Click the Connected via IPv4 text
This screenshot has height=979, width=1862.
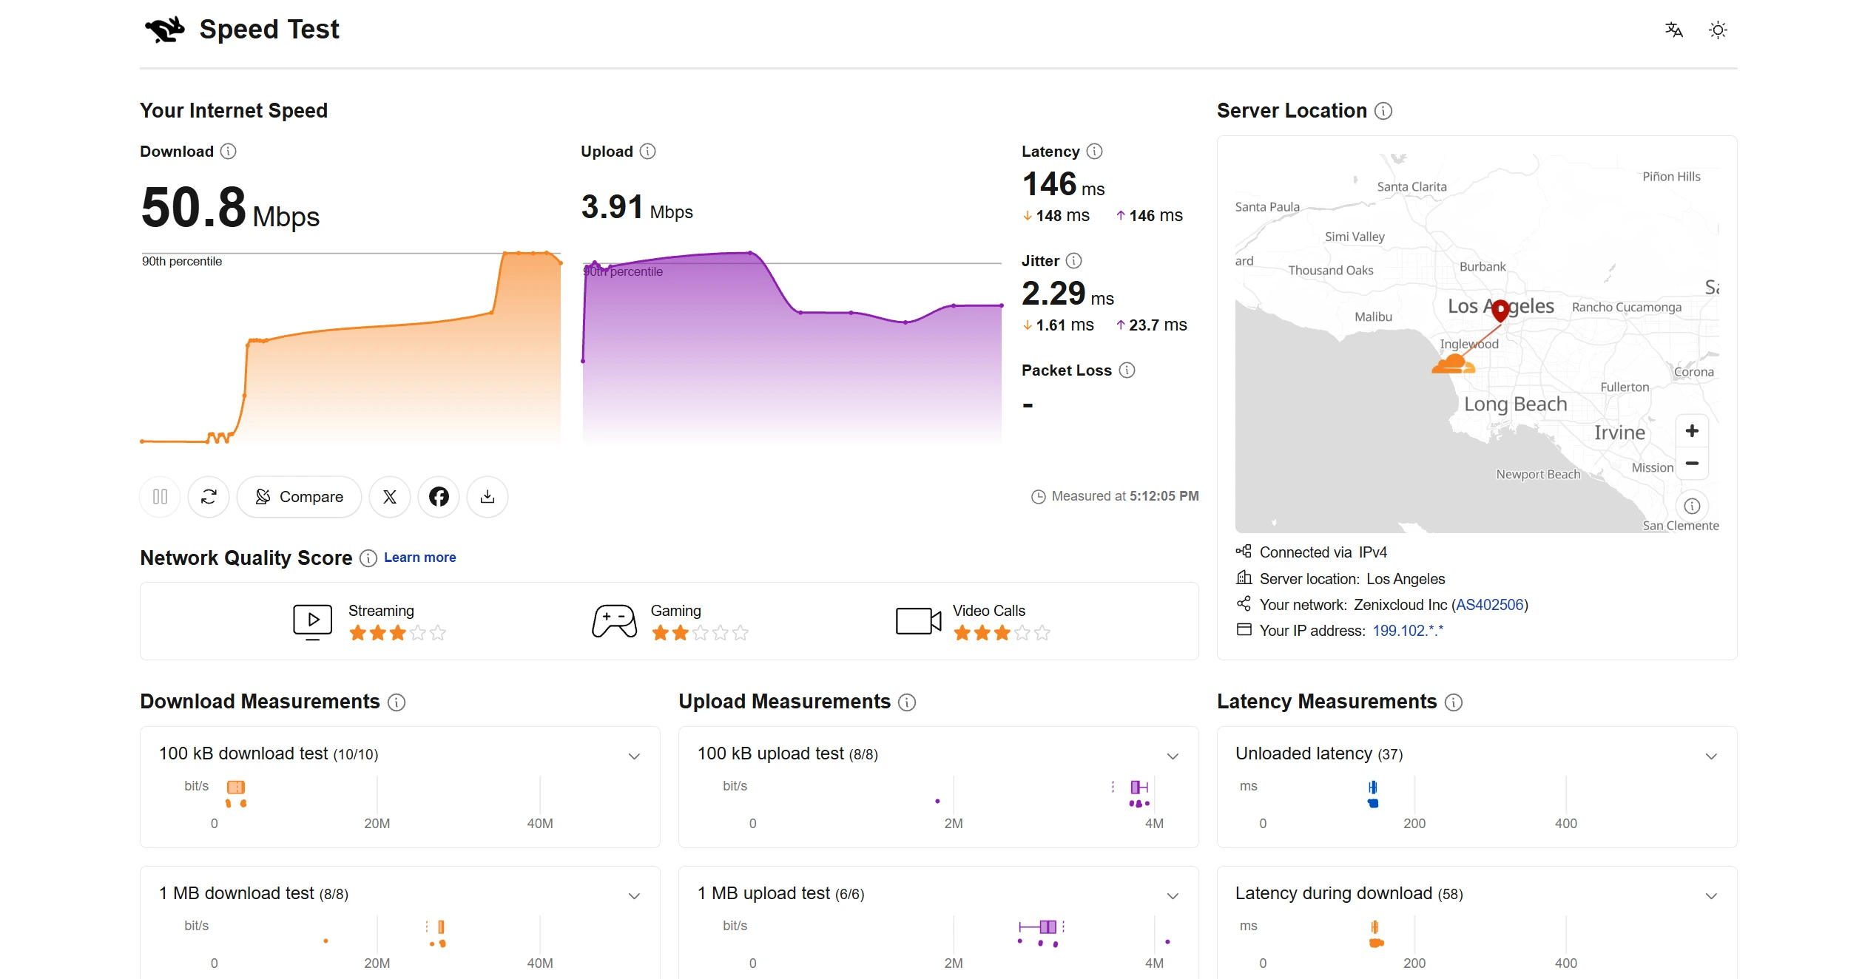tap(1323, 552)
